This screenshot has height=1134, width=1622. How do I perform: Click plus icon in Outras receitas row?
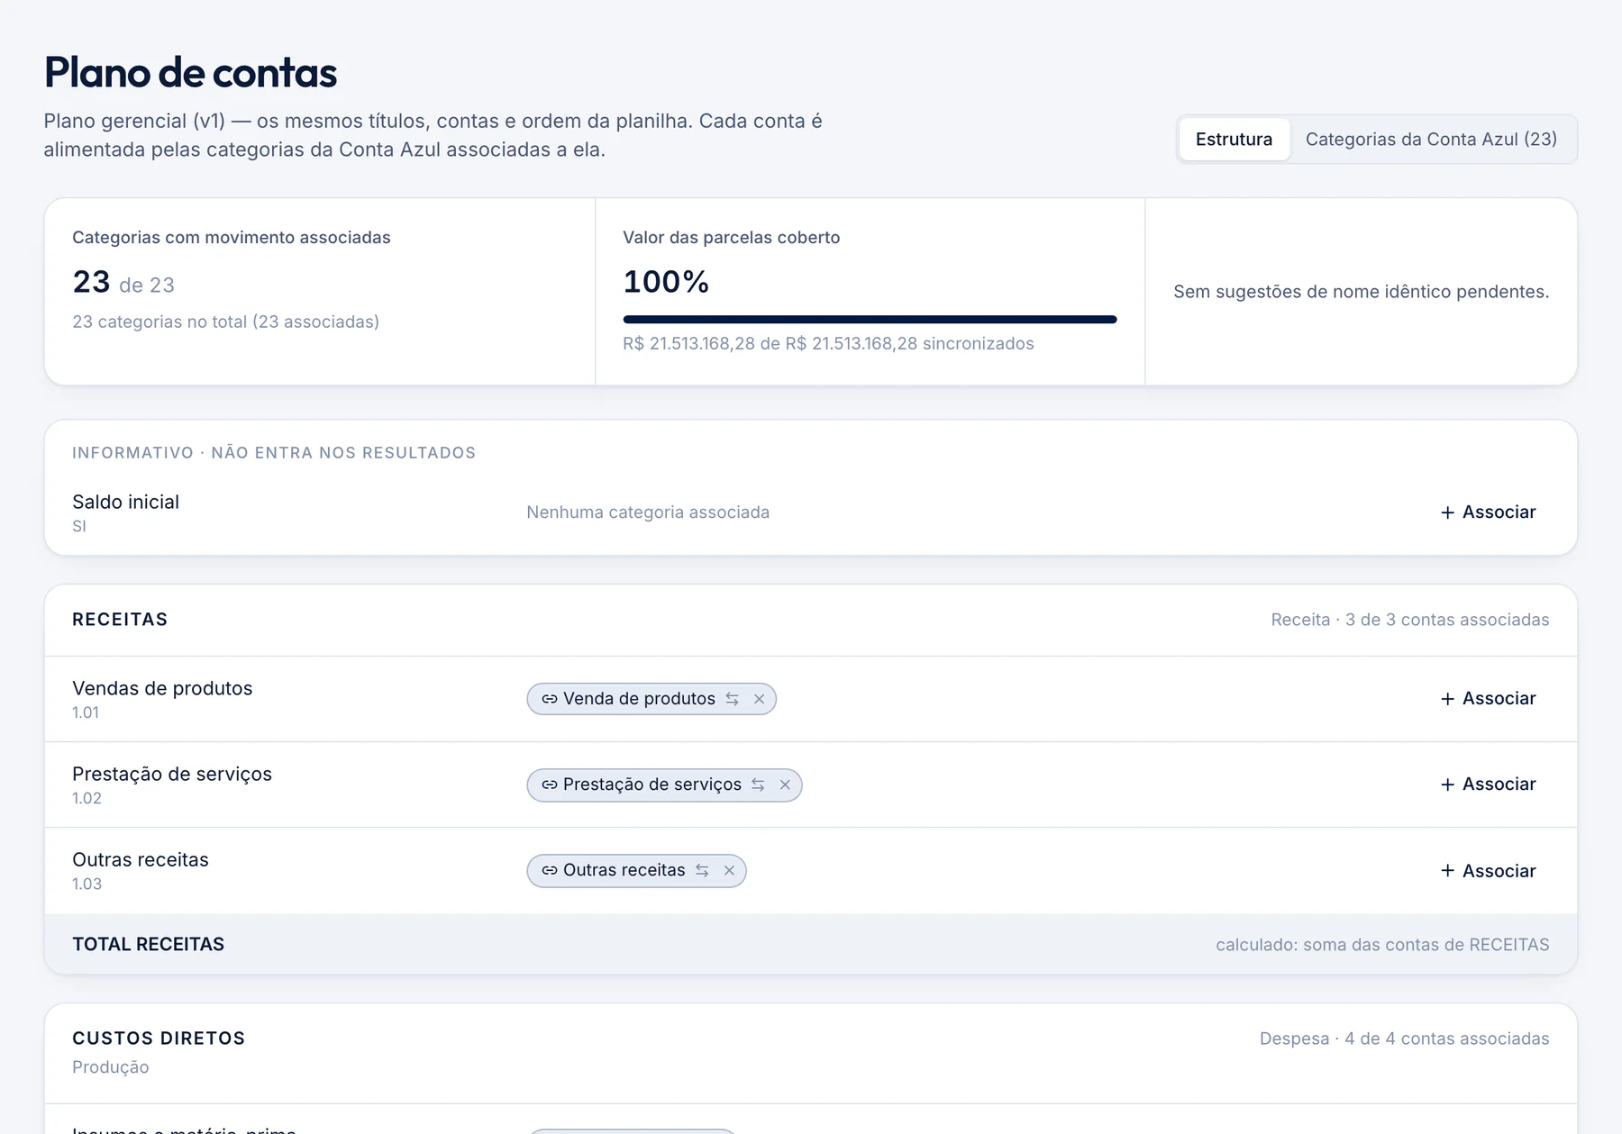(x=1447, y=871)
